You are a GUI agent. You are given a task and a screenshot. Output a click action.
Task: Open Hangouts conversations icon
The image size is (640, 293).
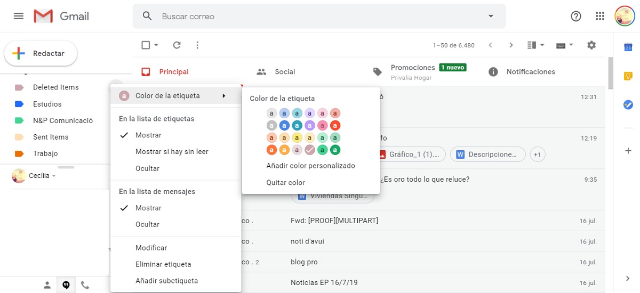coord(66,285)
